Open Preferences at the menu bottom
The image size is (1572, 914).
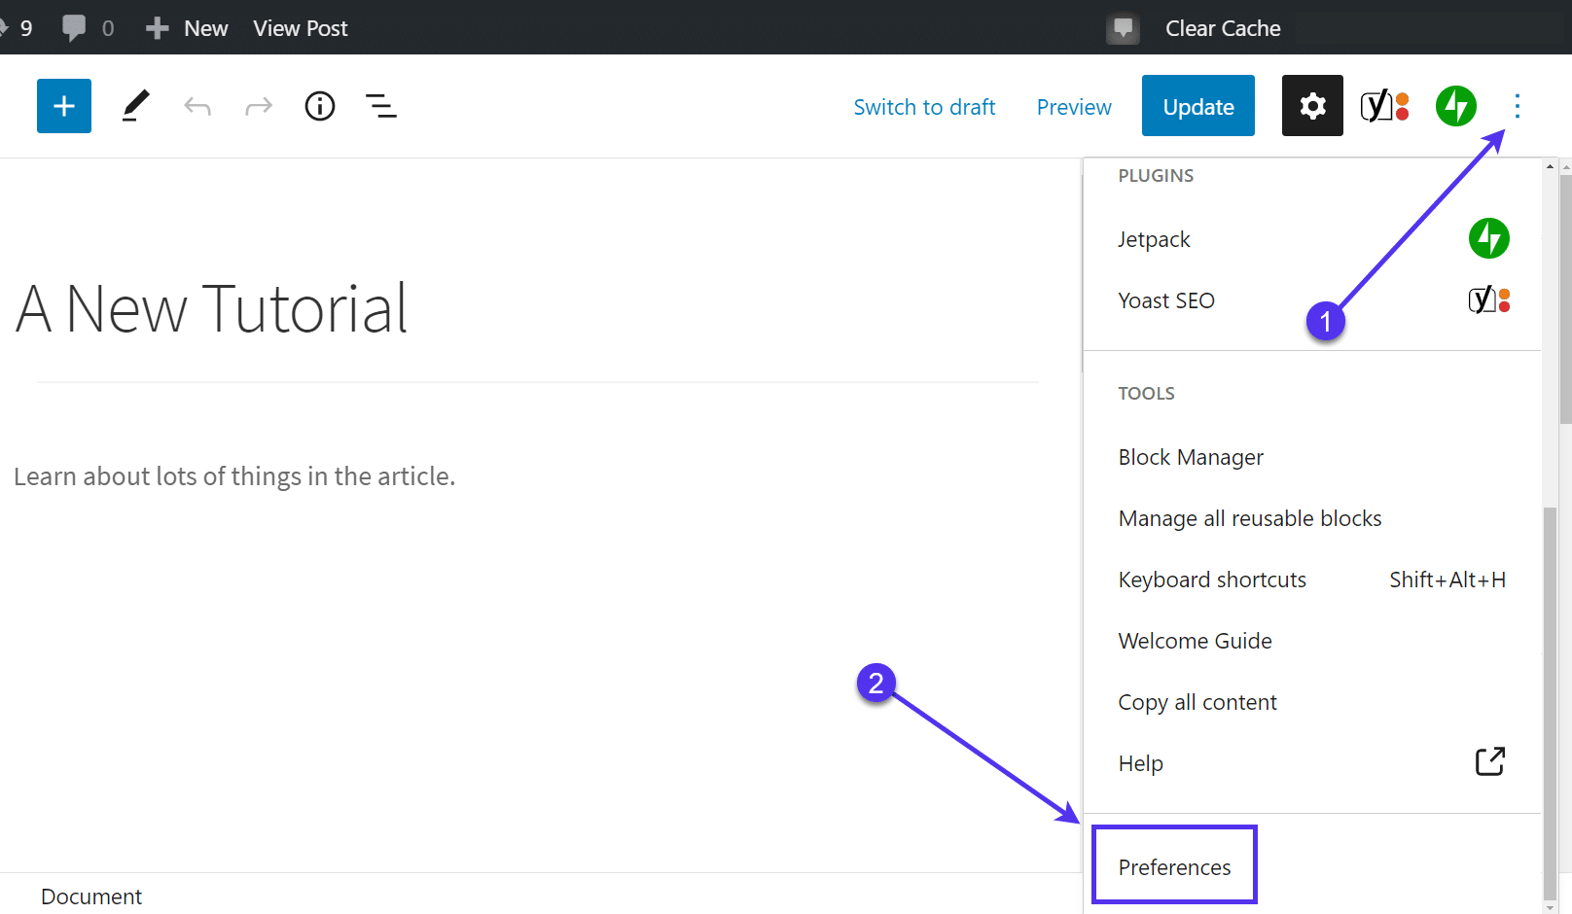(x=1174, y=866)
